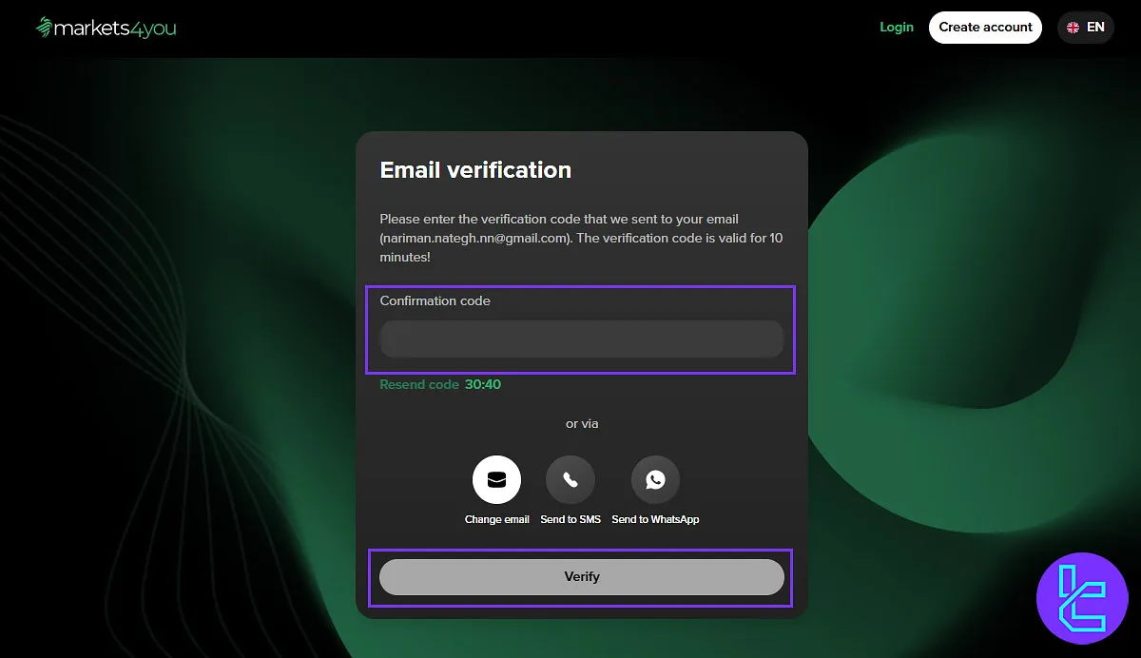
Task: Click the 30:40 countdown timer
Action: pos(483,384)
